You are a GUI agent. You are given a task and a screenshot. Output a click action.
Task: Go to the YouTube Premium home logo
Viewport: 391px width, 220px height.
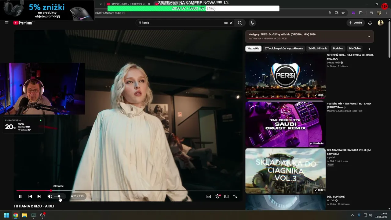coord(23,23)
